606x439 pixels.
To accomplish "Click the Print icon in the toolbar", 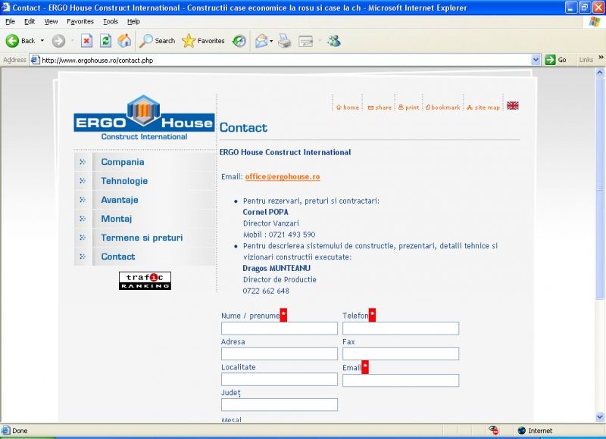I will tap(285, 41).
